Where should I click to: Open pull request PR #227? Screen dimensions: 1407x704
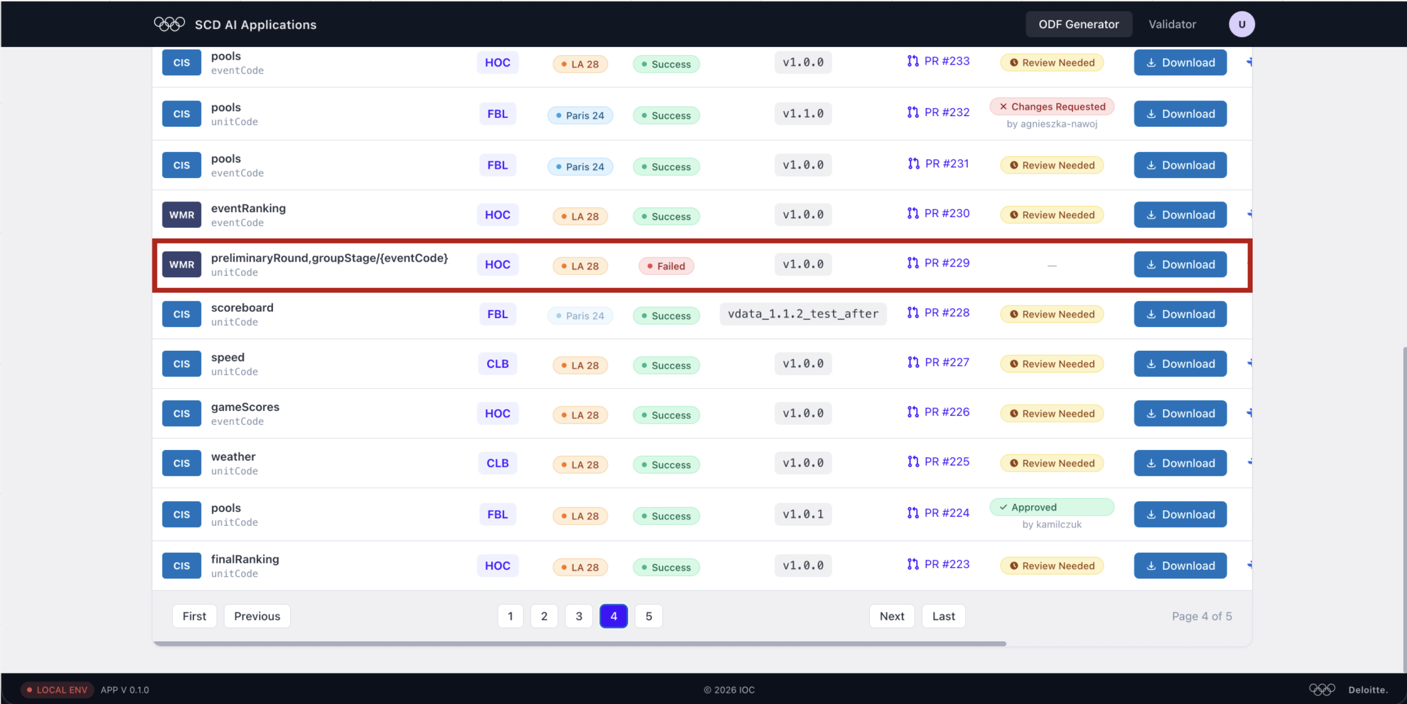tap(938, 362)
